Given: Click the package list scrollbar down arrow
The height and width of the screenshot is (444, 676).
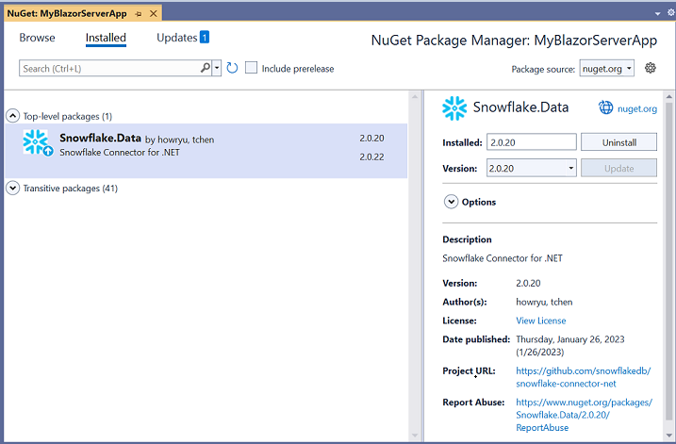Looking at the screenshot, I should [415, 436].
